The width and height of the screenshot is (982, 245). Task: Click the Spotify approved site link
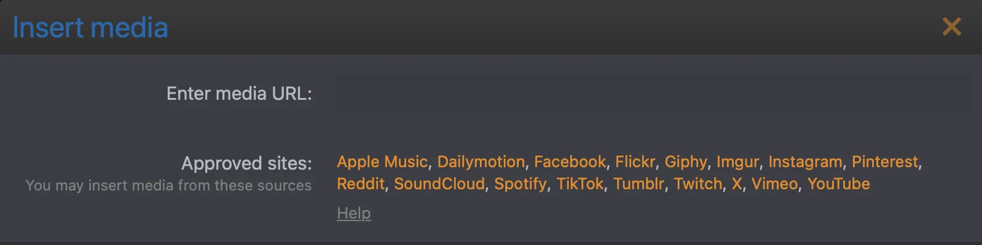[520, 184]
